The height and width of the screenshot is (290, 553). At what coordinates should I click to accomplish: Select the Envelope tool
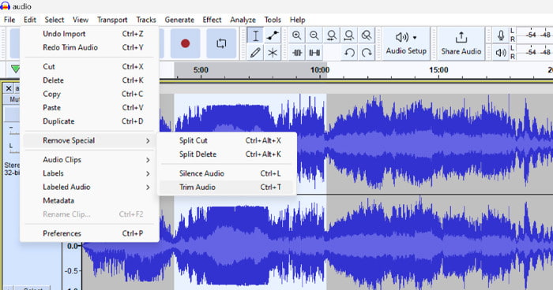point(273,35)
